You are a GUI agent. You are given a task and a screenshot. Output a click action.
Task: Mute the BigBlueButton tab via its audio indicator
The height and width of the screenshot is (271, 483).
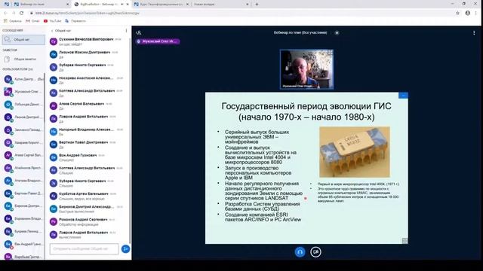pyautogui.click(x=122, y=5)
